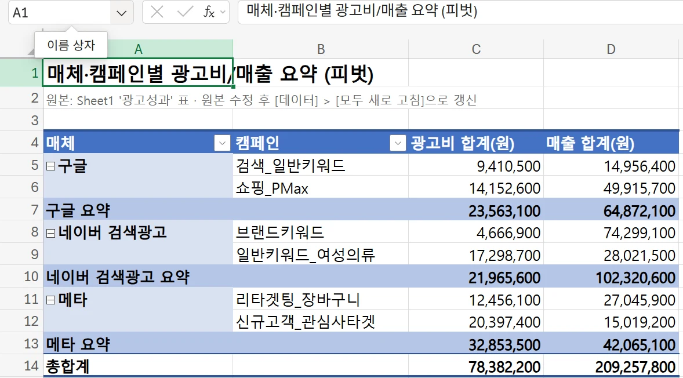Click the 매체 header cell label
Image resolution: width=683 pixels, height=378 pixels.
(60, 143)
